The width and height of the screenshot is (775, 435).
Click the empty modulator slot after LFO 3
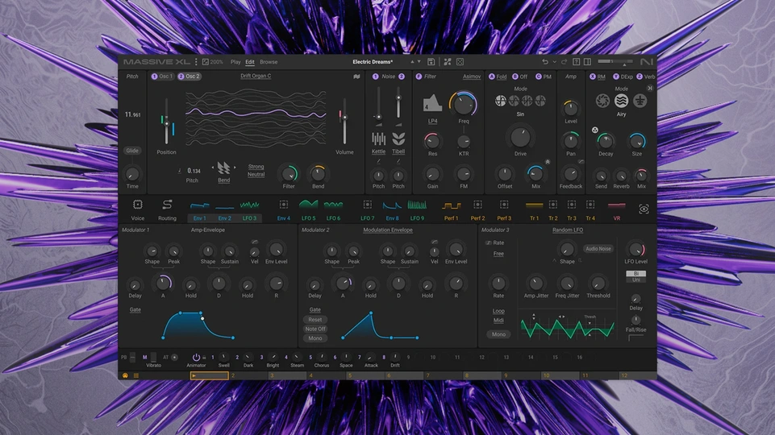[284, 205]
